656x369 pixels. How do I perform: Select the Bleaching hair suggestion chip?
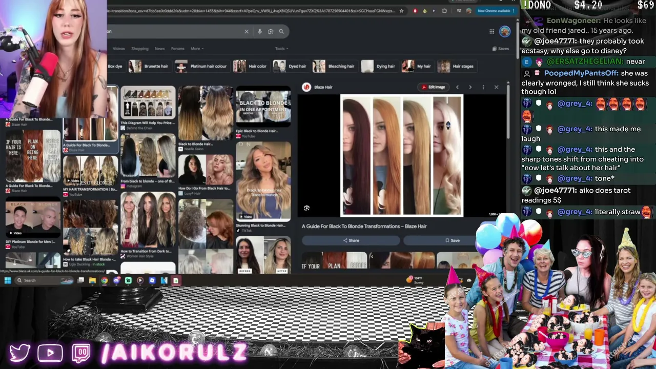point(334,66)
